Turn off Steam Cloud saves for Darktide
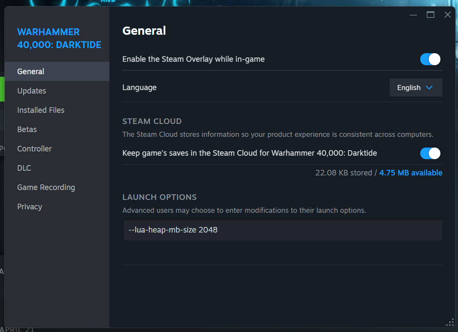The image size is (458, 332). (x=430, y=153)
